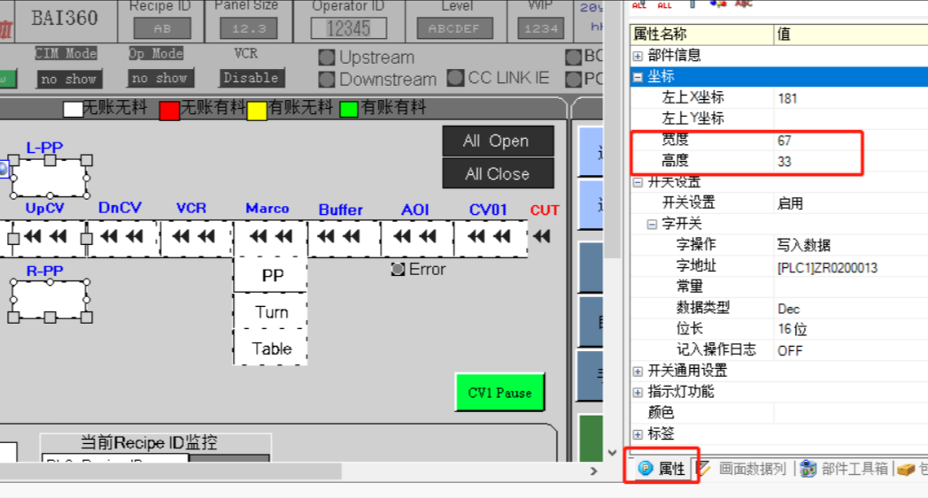Click the red 无账有料 legend swatch
Image resolution: width=928 pixels, height=498 pixels.
tap(169, 111)
